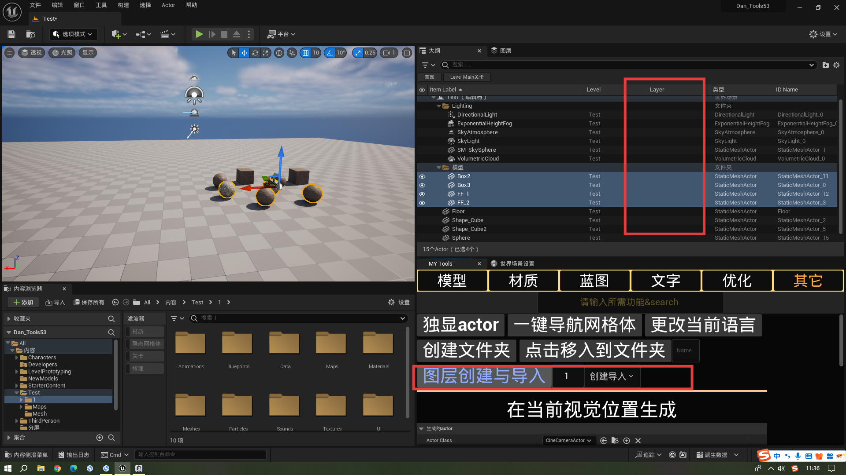
Task: Activate the Scale tool in the viewport
Action: (x=265, y=53)
